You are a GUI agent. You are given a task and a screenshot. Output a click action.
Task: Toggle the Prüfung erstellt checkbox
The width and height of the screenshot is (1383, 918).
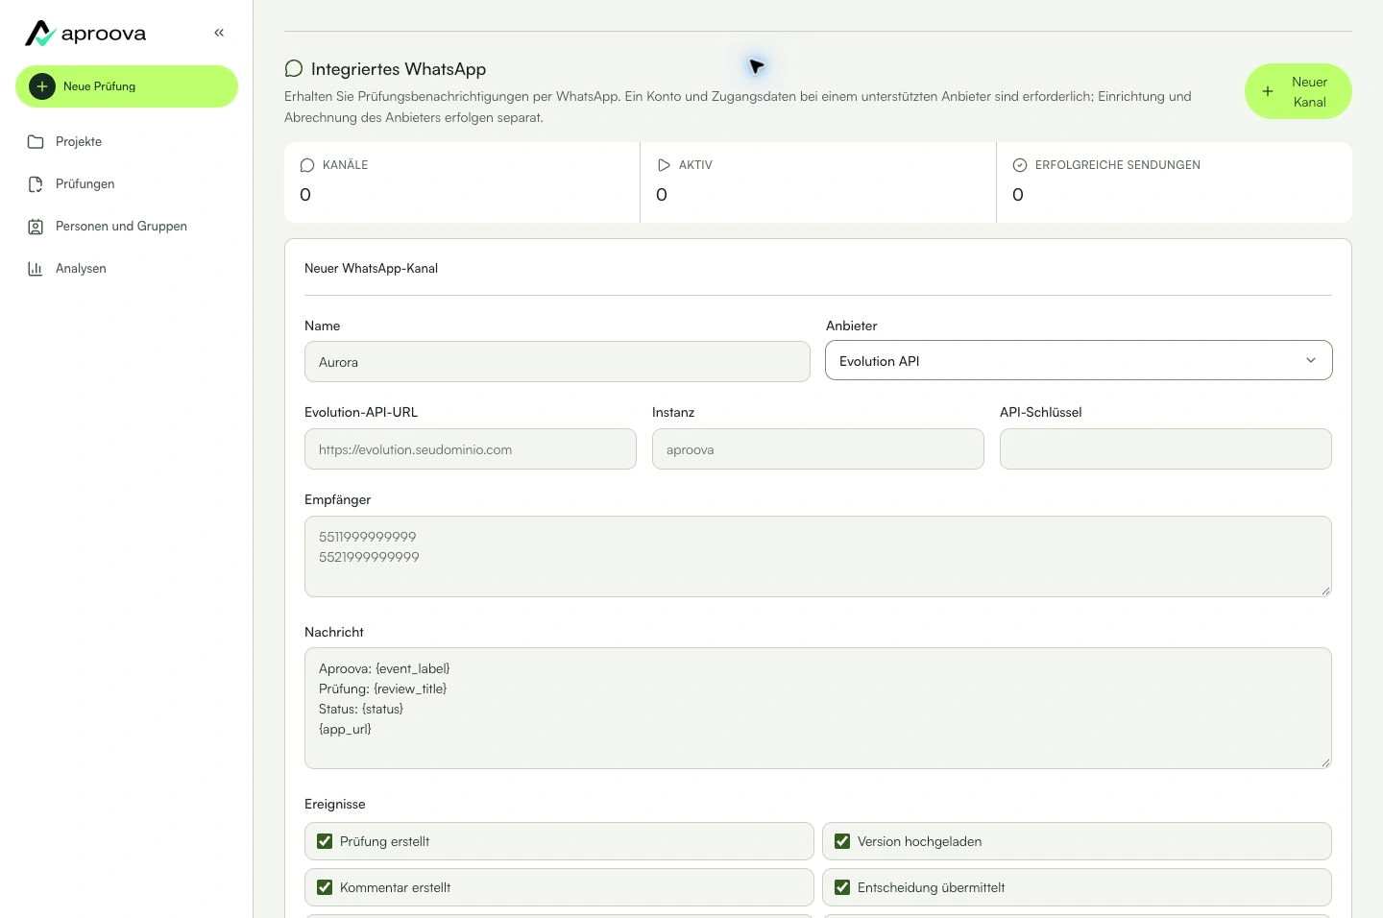(325, 841)
